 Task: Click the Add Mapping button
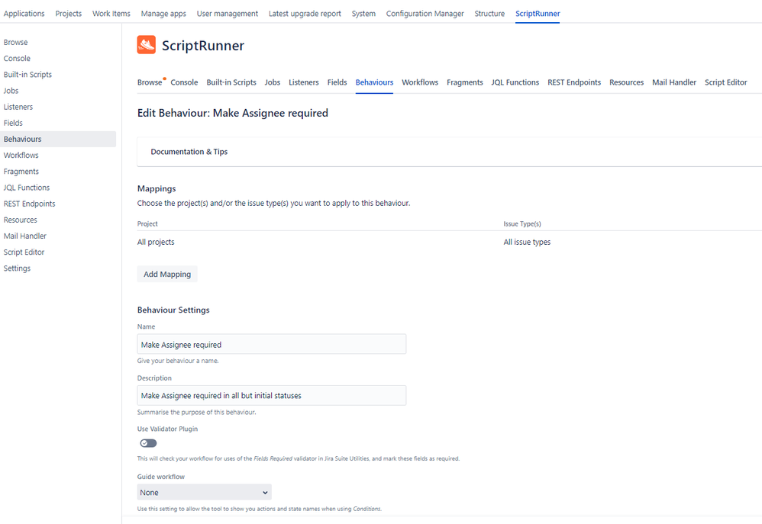(167, 274)
